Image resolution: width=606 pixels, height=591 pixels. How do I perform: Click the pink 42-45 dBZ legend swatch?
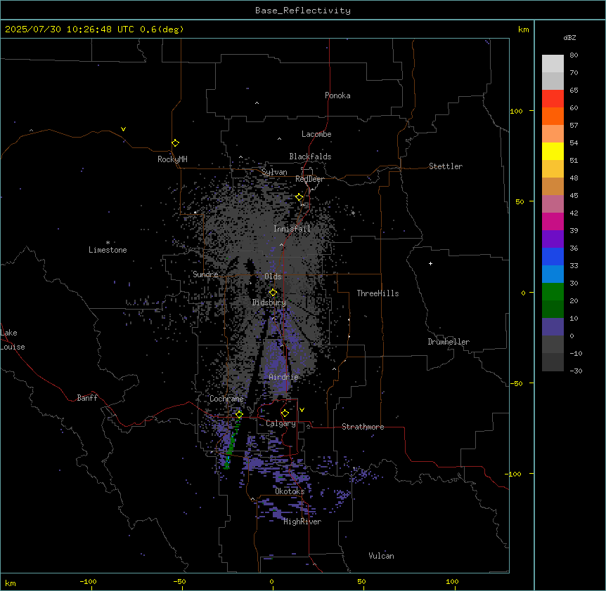tap(553, 204)
